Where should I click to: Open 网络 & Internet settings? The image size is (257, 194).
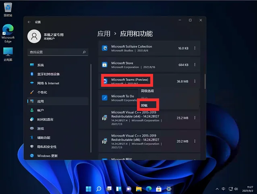58,83
